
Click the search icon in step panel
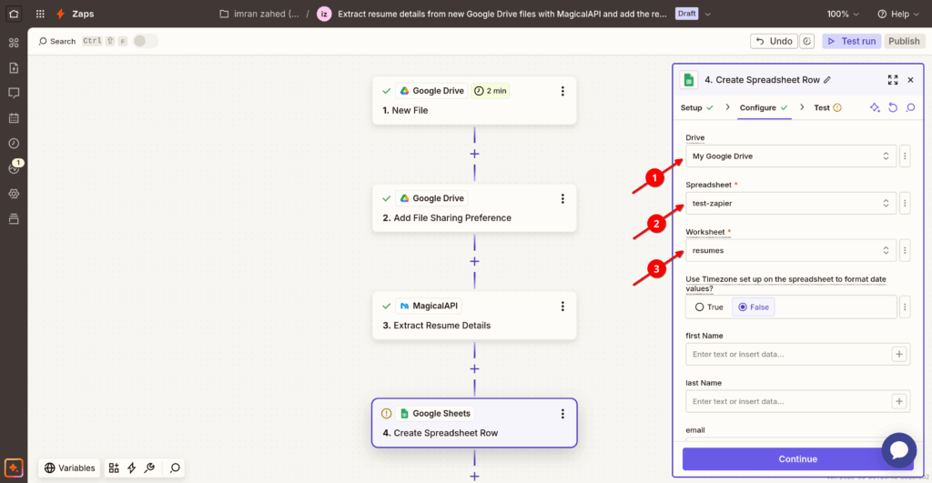910,107
